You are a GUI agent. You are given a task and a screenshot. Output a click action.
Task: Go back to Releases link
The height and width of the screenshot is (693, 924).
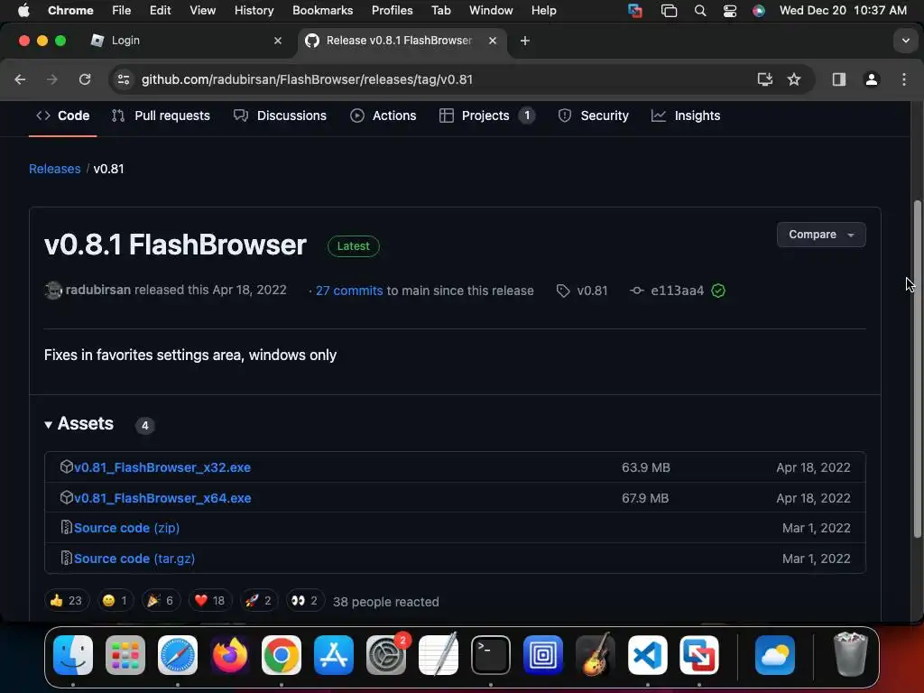pyautogui.click(x=55, y=169)
